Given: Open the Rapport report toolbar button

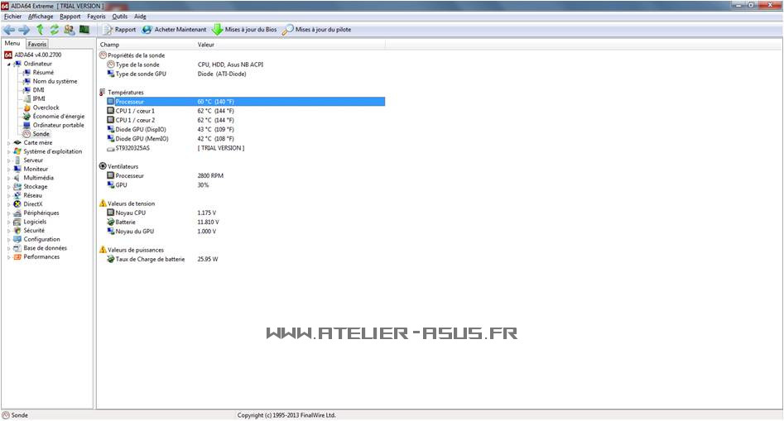Looking at the screenshot, I should 119,30.
